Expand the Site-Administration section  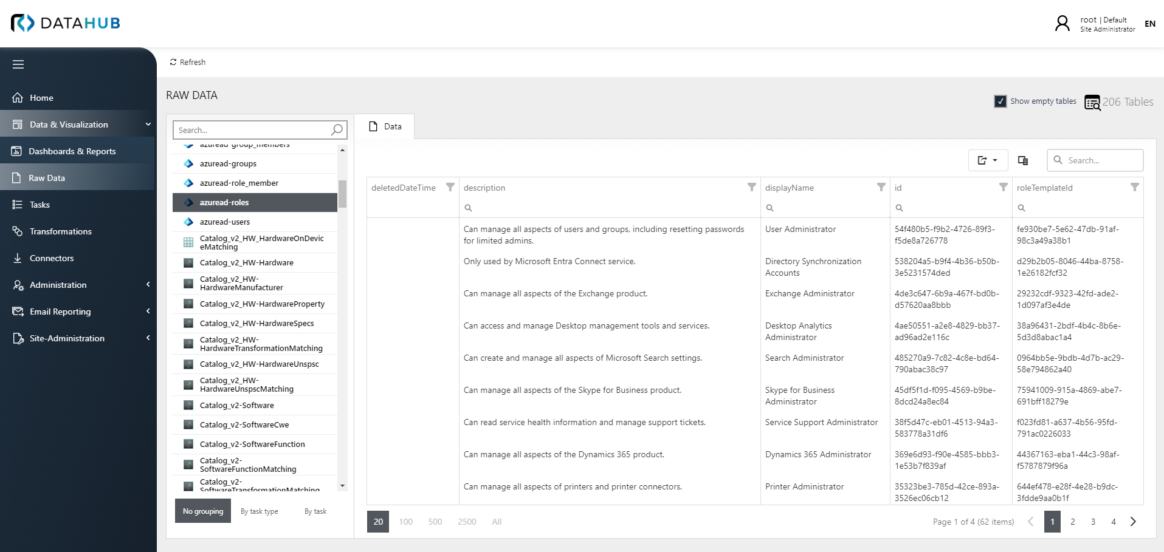click(x=67, y=338)
